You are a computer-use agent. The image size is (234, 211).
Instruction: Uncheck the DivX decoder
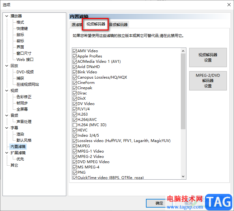click(x=75, y=99)
